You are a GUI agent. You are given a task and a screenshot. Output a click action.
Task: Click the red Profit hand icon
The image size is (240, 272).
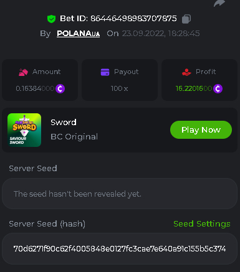(186, 72)
